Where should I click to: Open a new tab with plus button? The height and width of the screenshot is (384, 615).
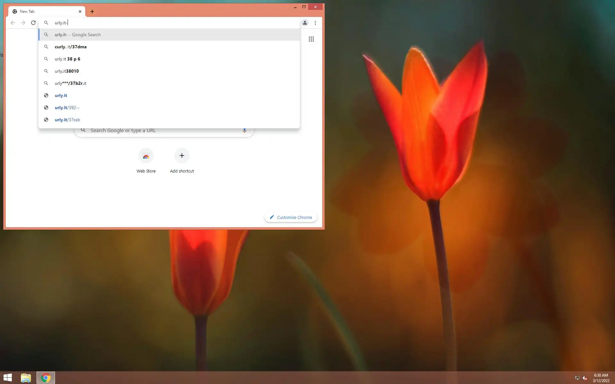[92, 12]
